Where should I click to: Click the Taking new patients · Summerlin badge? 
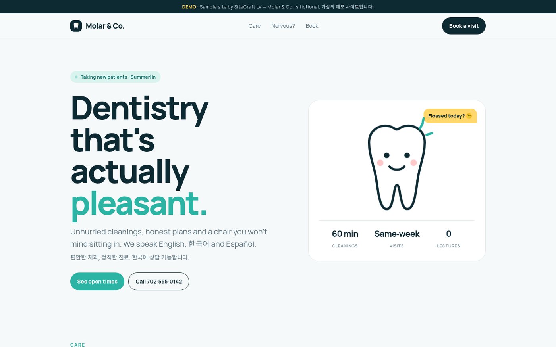[116, 77]
